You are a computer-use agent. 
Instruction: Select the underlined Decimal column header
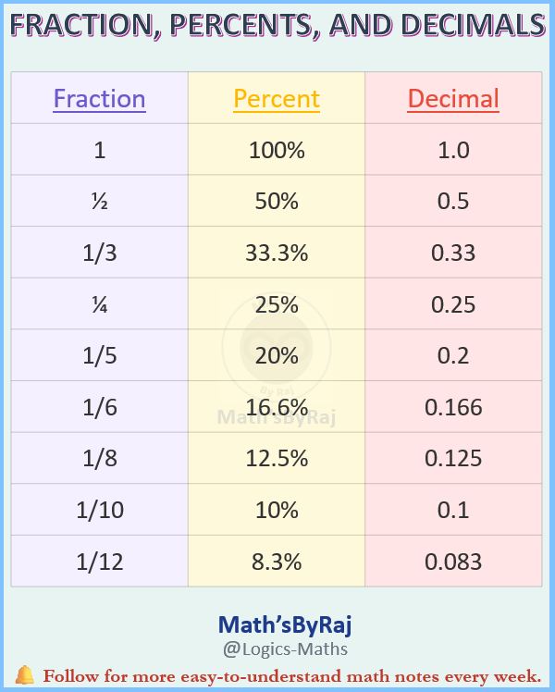(x=453, y=98)
